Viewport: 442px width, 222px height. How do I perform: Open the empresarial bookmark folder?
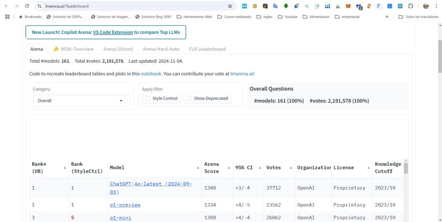(347, 17)
